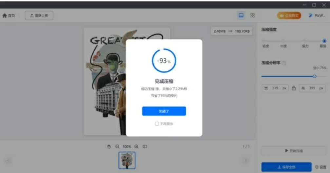Click the 100% zoom level text
Image resolution: width=330 pixels, height=173 pixels.
pyautogui.click(x=127, y=147)
